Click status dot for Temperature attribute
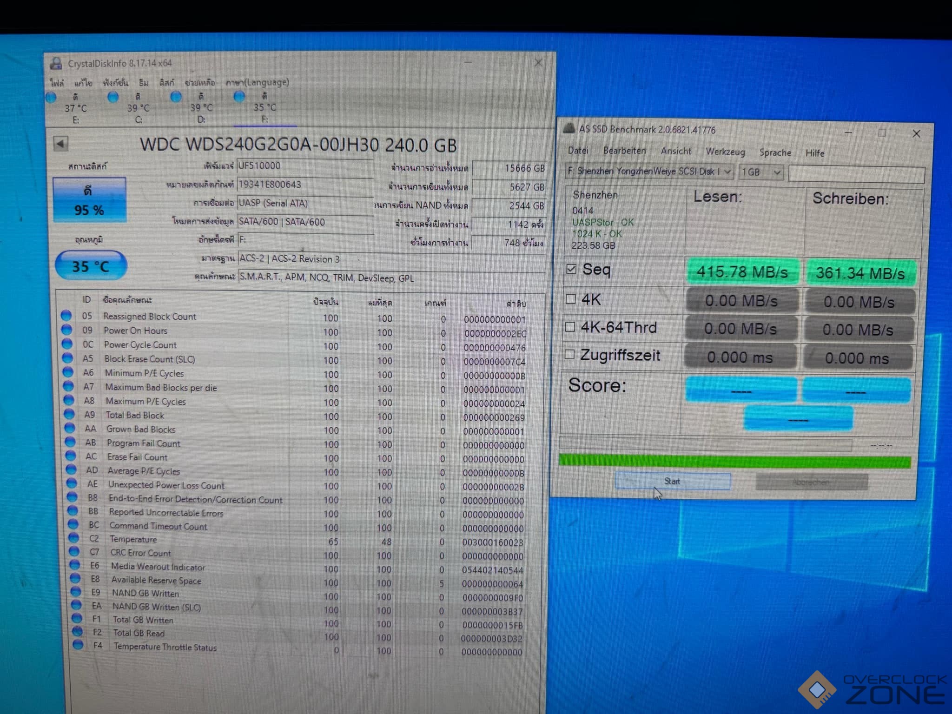Screen dimensions: 952x714 click(73, 538)
